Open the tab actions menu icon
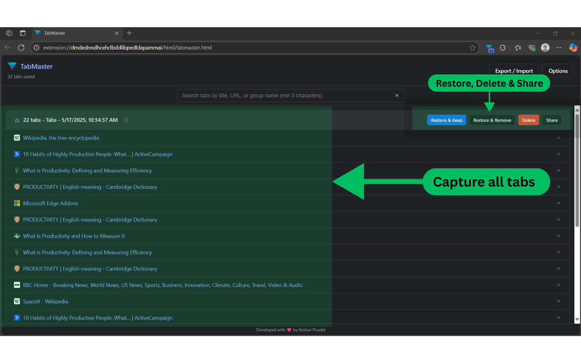This screenshot has height=363, width=581. click(x=23, y=33)
